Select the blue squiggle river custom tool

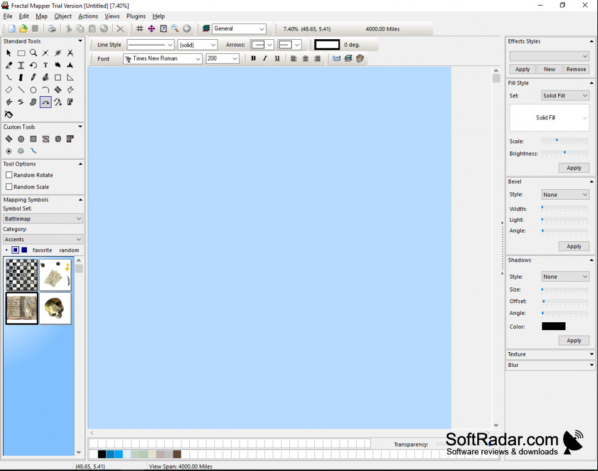click(x=33, y=151)
